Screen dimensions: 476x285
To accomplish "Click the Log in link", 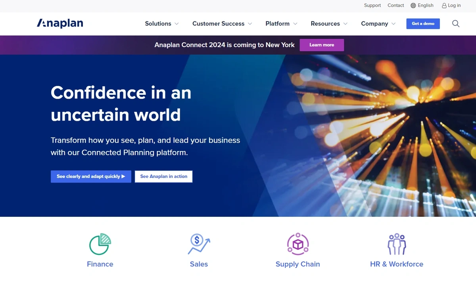I will point(454,6).
